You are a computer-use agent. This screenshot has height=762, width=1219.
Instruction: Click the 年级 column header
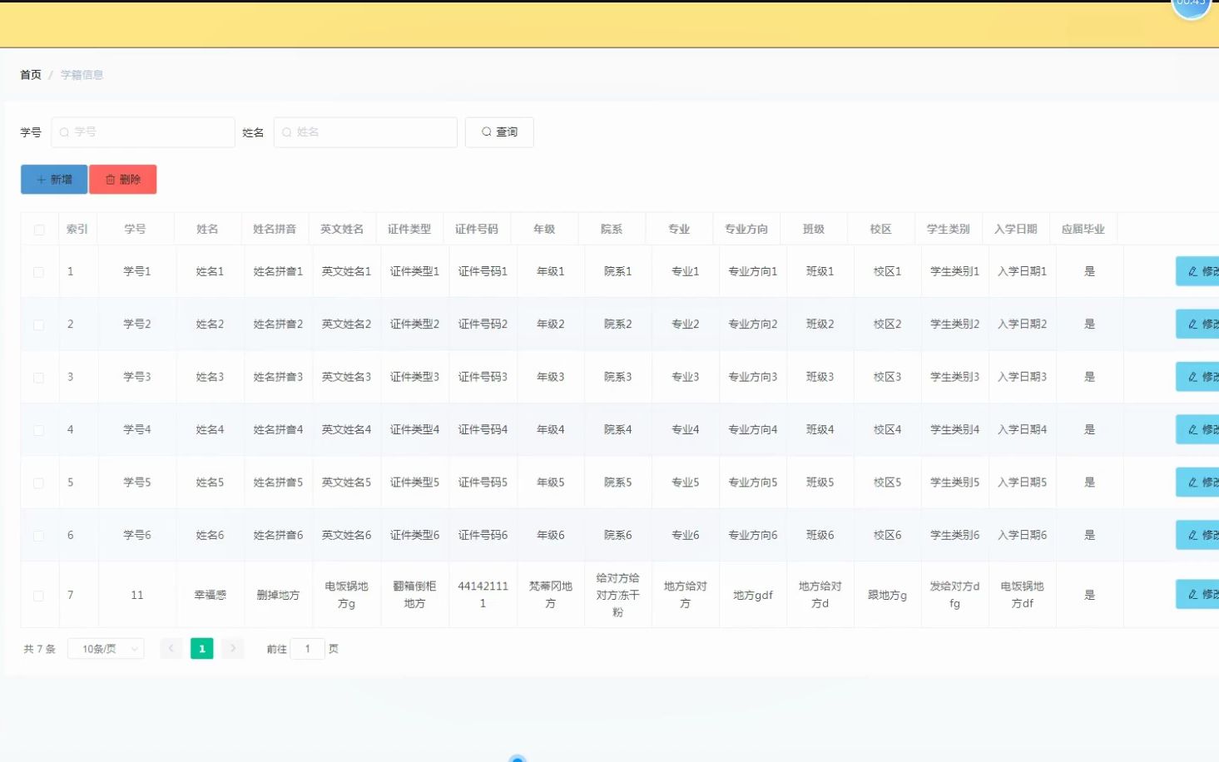544,229
